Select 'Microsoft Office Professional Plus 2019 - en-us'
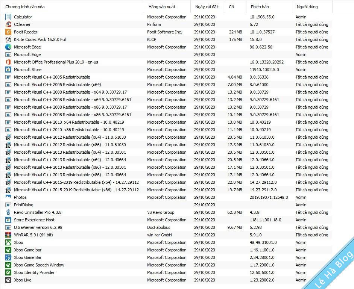This screenshot has height=289, width=354. (56, 62)
